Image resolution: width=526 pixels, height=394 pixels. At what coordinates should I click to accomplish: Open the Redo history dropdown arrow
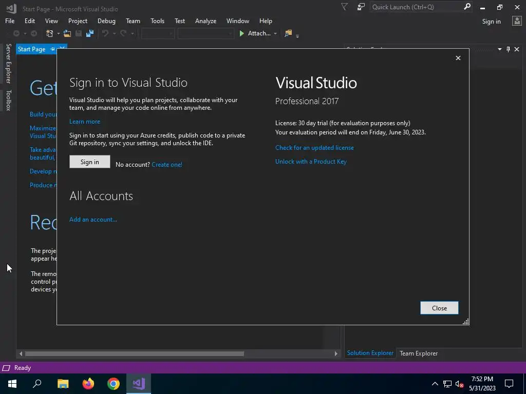point(132,33)
